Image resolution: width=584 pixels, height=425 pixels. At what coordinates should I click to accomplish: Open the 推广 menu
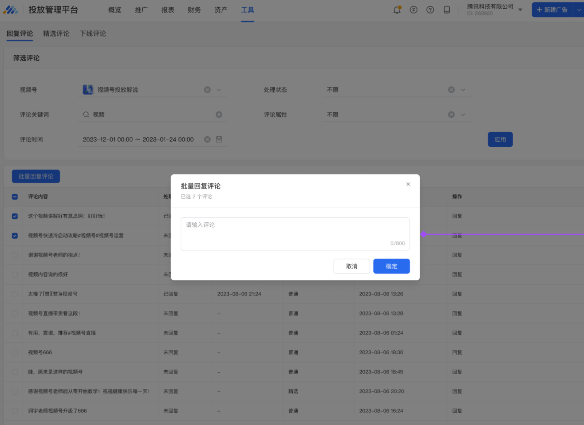click(141, 10)
